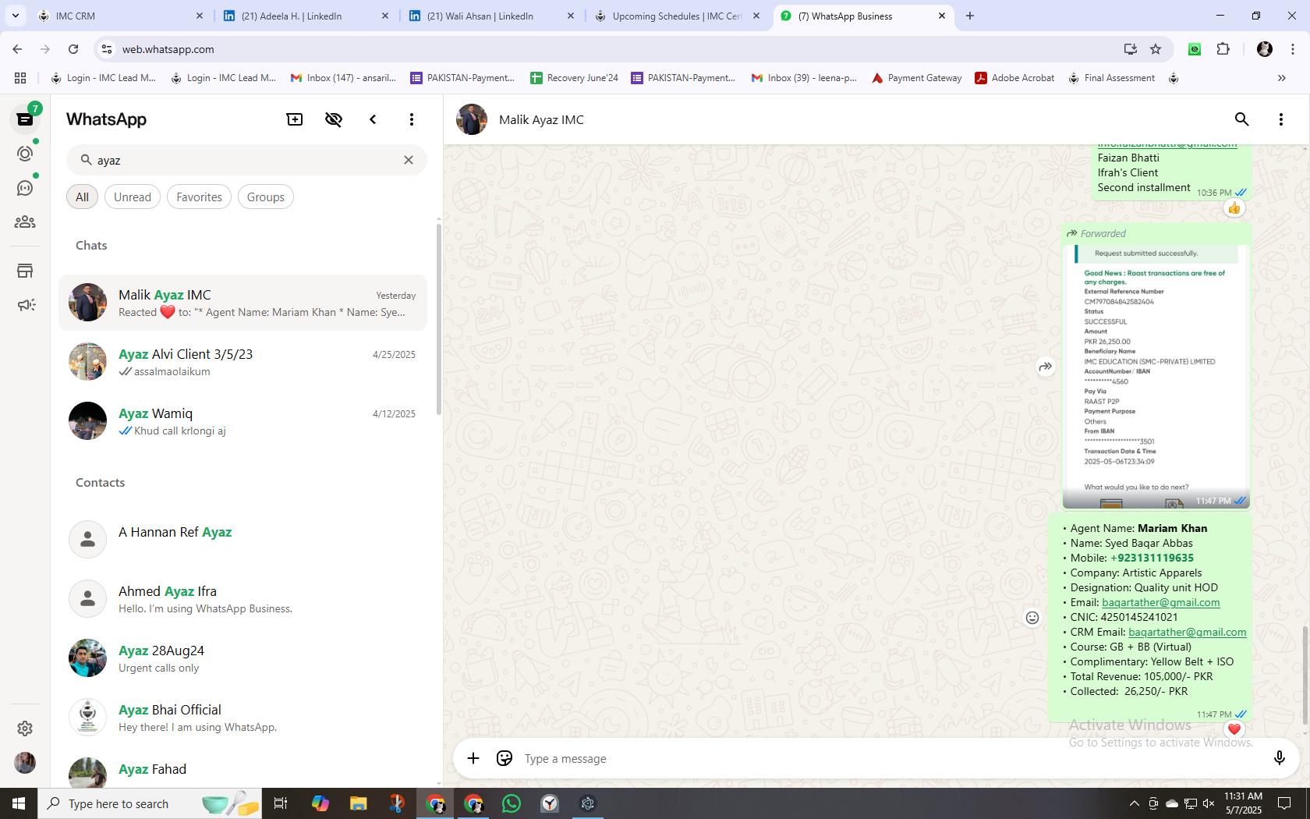Open the Communities icon in sidebar
The height and width of the screenshot is (819, 1310).
point(25,222)
